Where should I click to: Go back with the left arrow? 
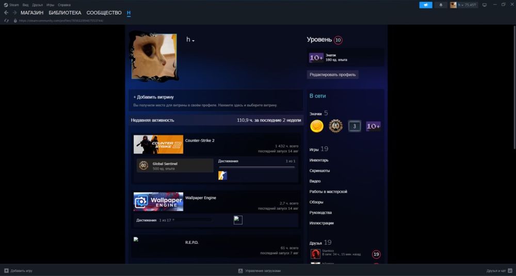(x=6, y=12)
